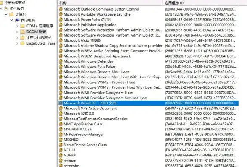Select the COM+ 应用程序 folder label

(x=39, y=26)
